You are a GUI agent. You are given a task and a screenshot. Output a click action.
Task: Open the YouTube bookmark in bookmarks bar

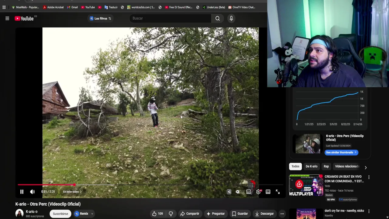(88, 7)
